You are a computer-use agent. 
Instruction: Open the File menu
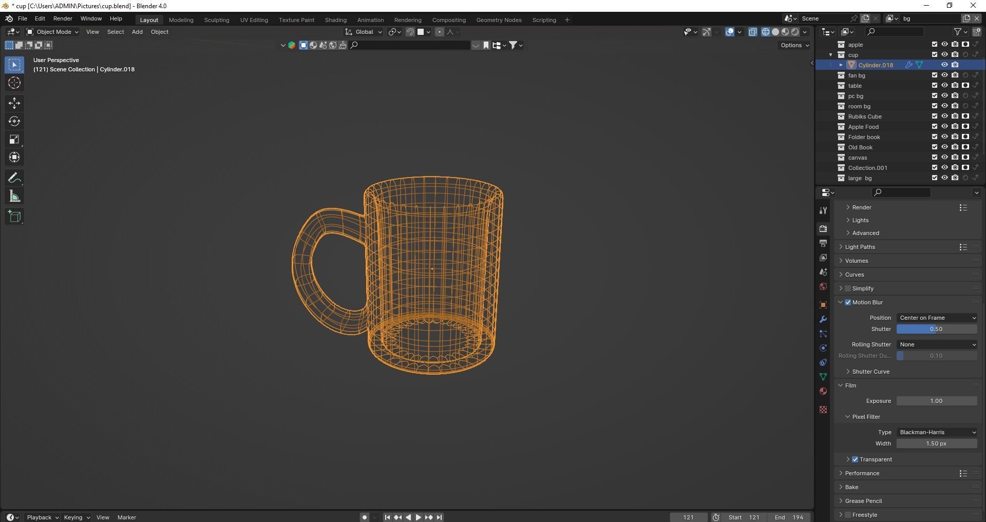[x=23, y=18]
